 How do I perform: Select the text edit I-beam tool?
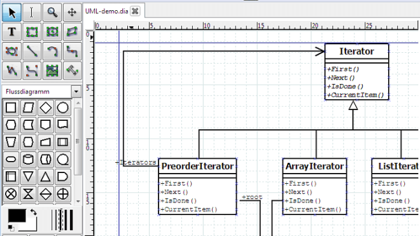tap(32, 12)
